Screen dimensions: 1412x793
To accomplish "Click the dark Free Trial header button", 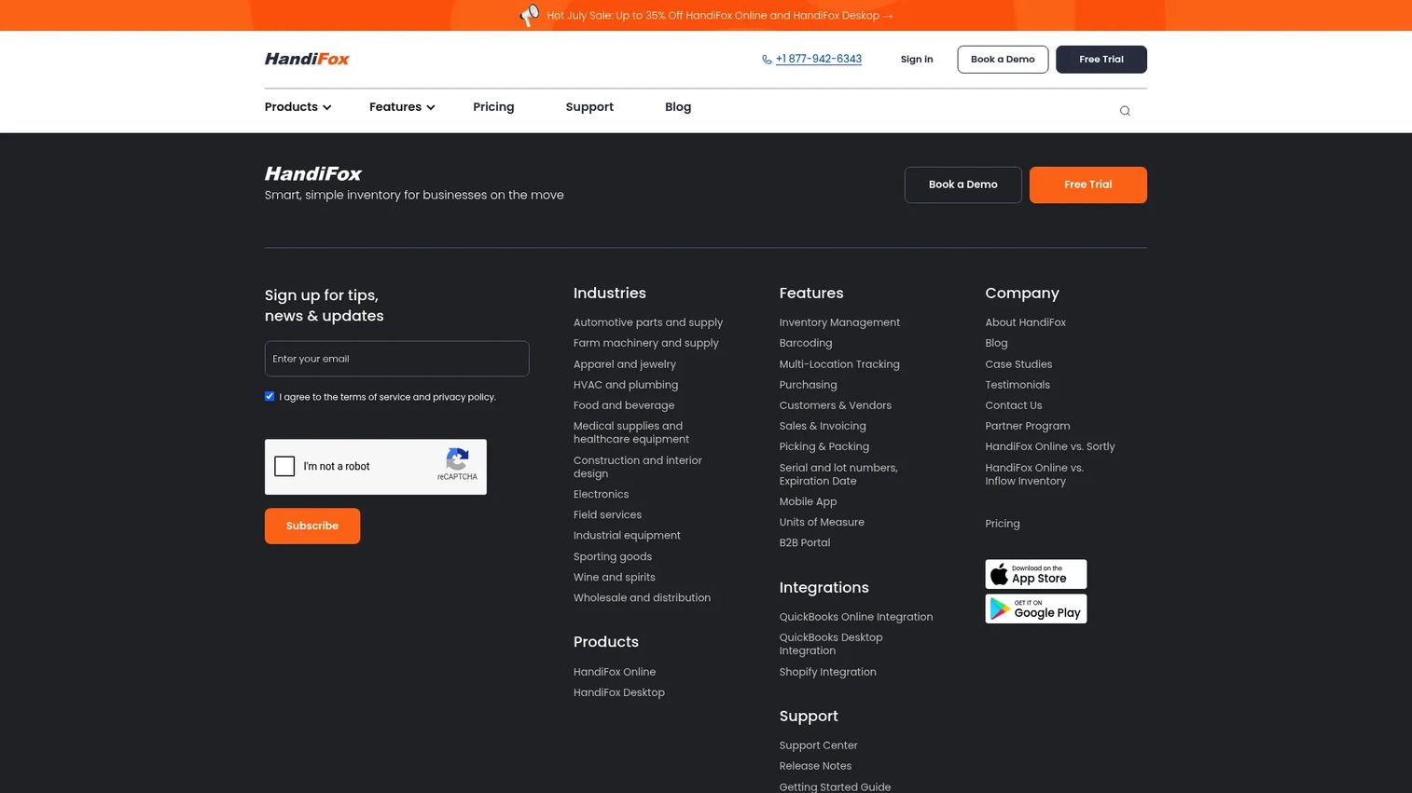I will coord(1101,60).
